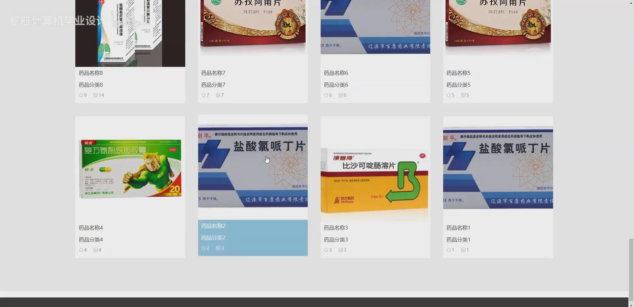
Task: Open the 药品名称1 title link
Action: pyautogui.click(x=458, y=228)
